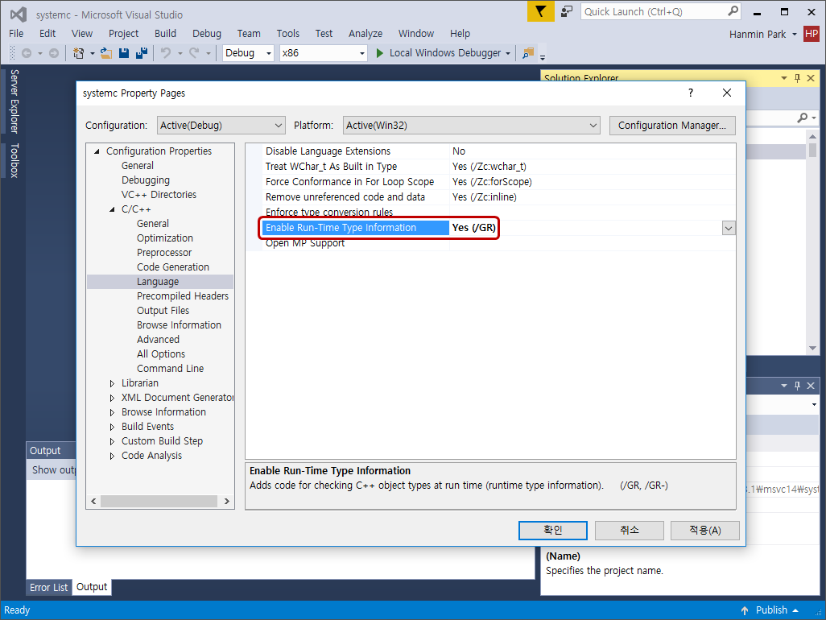Click the Save toolbar icon
The image size is (826, 620).
pyautogui.click(x=123, y=54)
